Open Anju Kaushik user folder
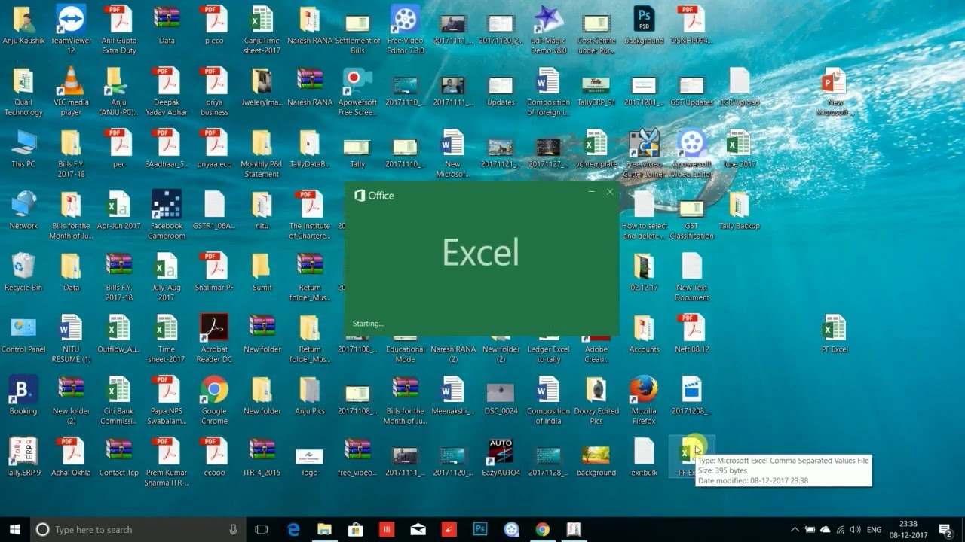This screenshot has width=965, height=542. click(23, 26)
